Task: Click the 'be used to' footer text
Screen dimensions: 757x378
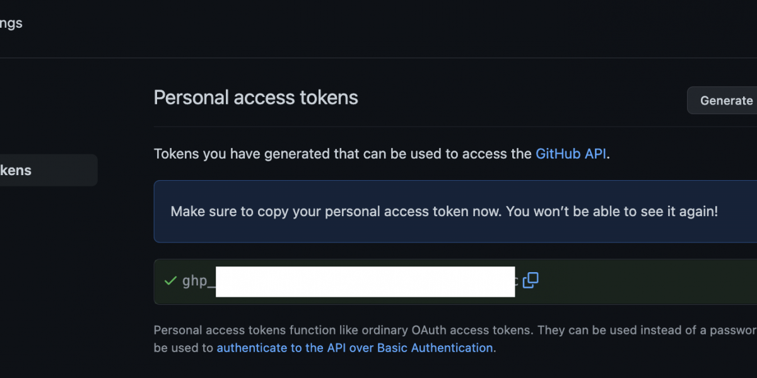Action: pyautogui.click(x=183, y=348)
